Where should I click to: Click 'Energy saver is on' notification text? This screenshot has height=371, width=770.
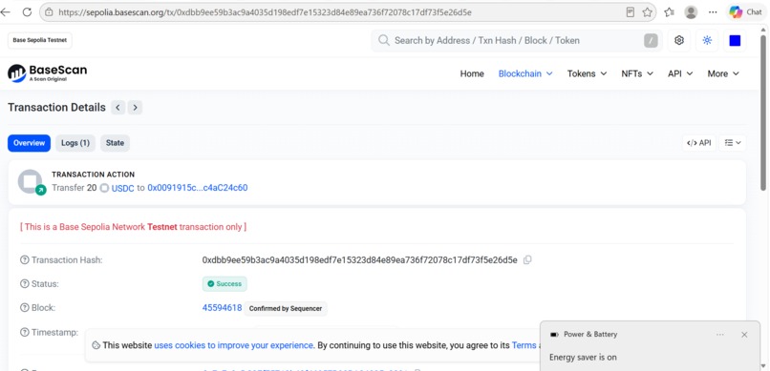pyautogui.click(x=583, y=358)
